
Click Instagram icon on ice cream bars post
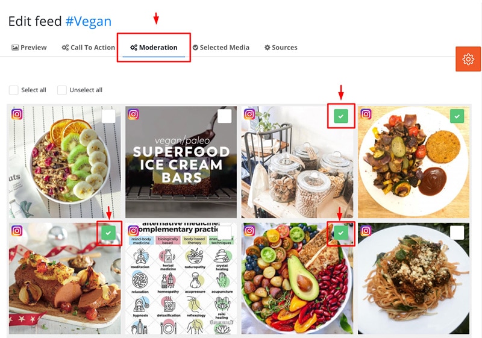[x=133, y=114]
